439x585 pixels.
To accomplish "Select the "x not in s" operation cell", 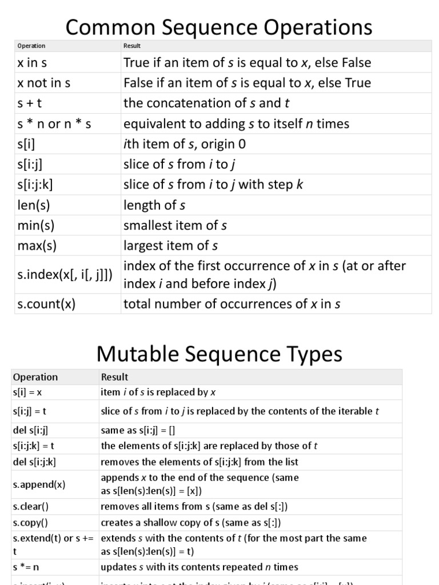I will click(x=44, y=83).
